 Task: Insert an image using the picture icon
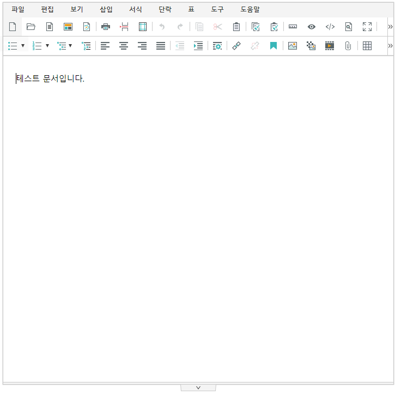293,46
